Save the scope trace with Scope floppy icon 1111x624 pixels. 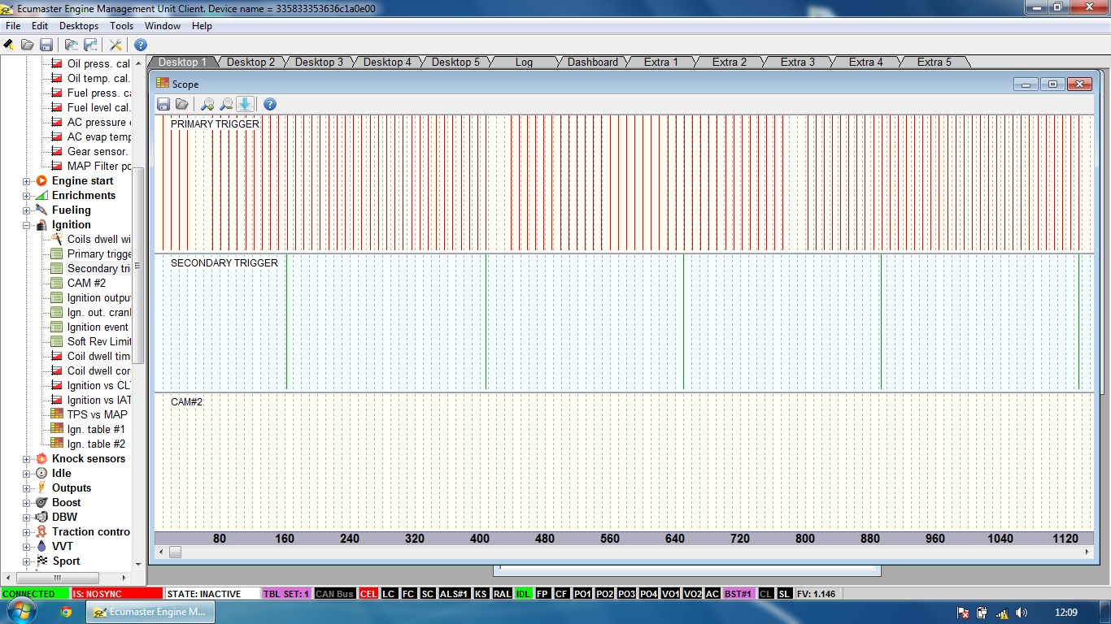[x=163, y=104]
